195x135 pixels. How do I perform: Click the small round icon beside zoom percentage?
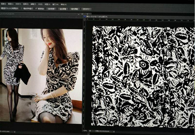(x=90, y=131)
